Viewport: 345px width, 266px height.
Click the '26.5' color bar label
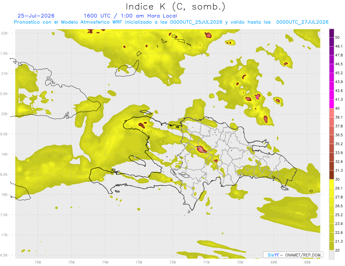pos(339,206)
